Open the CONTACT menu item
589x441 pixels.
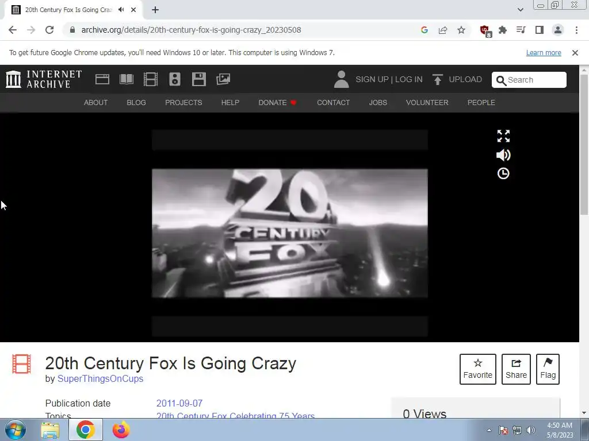click(x=333, y=102)
